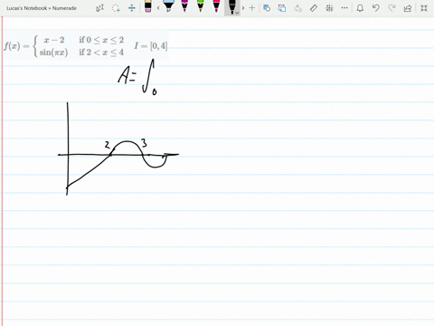Choose the lasso select tool
Viewport: 434px width, 326px height.
click(x=116, y=8)
